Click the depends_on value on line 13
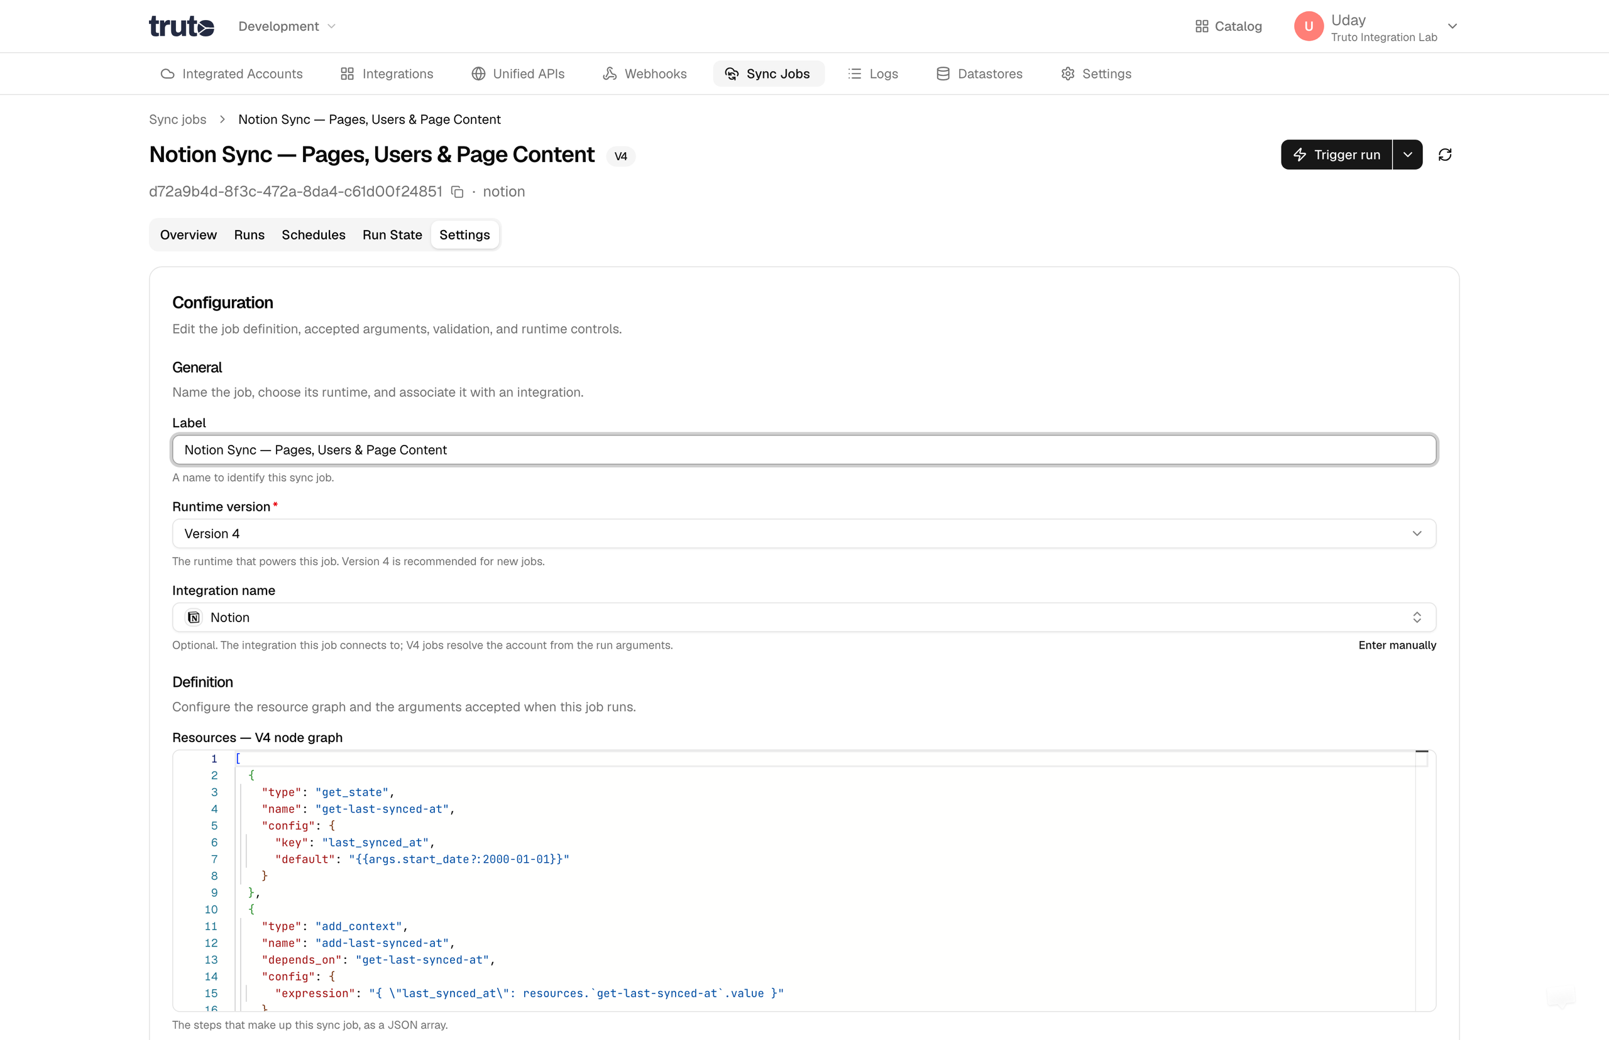This screenshot has height=1040, width=1609. coord(422,960)
